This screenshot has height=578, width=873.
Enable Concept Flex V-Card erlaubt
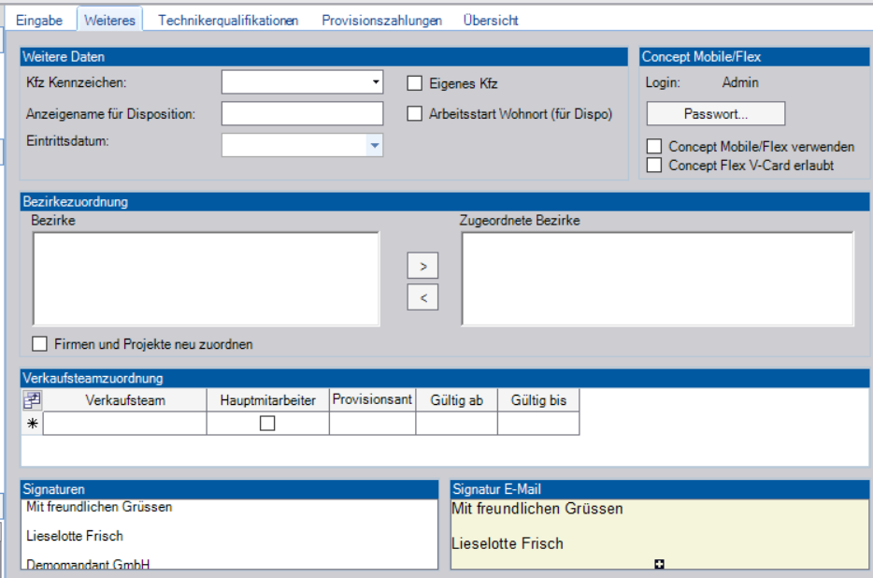pos(654,166)
